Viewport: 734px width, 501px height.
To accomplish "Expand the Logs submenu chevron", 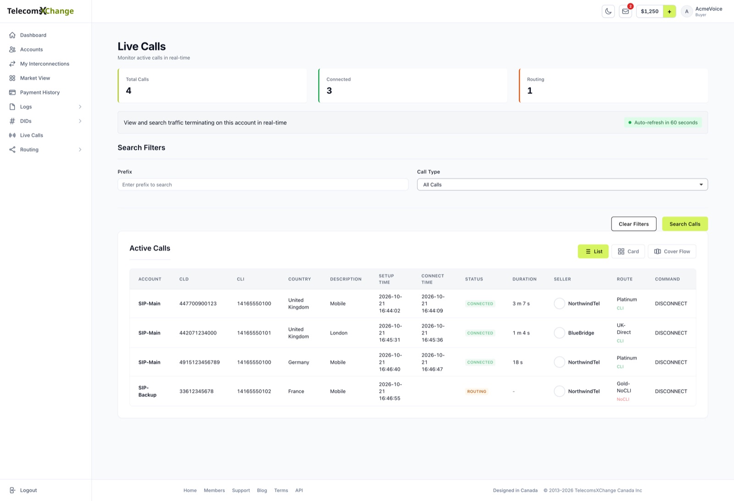I will 80,107.
